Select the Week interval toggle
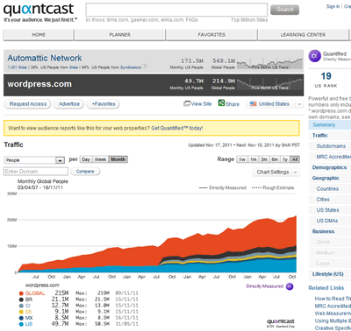Viewport: 351px width, 331px height. tap(100, 159)
